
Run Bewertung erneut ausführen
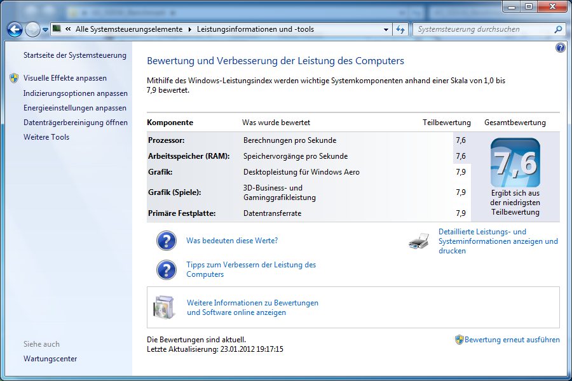[512, 340]
